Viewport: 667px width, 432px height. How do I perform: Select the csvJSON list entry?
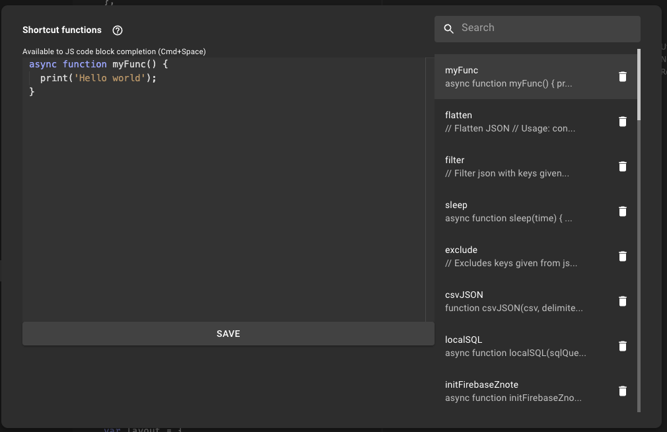point(536,301)
